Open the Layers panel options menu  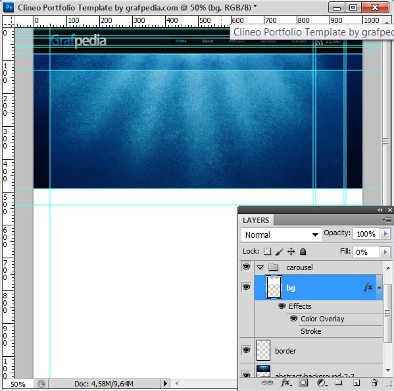click(x=387, y=220)
